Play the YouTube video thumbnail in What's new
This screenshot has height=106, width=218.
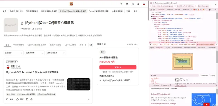pyautogui.click(x=207, y=105)
